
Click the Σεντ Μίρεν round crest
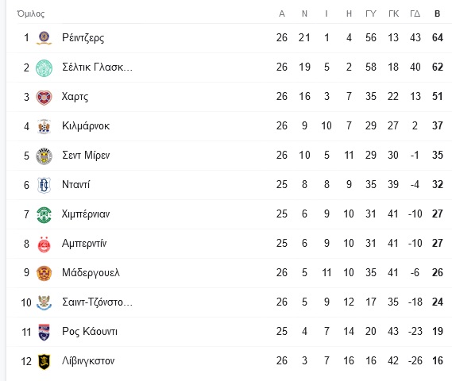coord(44,156)
